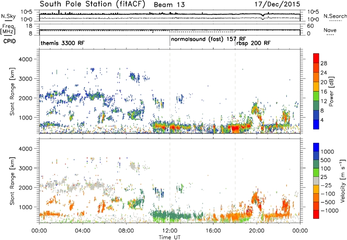The image size is (347, 240).
Task: Pick the bright blue bottom power colorbar segment
Action: tap(316, 124)
